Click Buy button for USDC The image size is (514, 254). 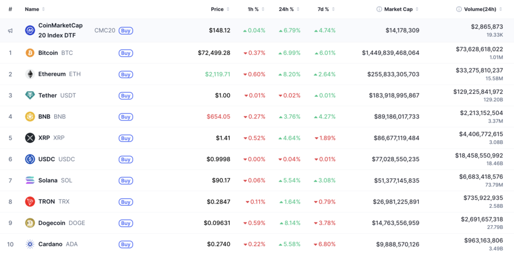[x=126, y=159]
